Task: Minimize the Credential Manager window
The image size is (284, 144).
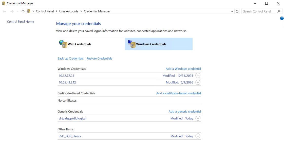Action: point(255,3)
